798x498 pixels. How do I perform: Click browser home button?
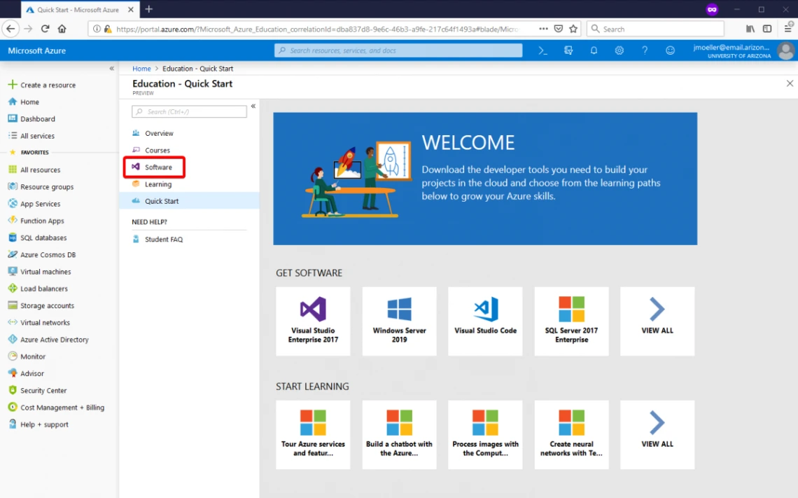(62, 29)
